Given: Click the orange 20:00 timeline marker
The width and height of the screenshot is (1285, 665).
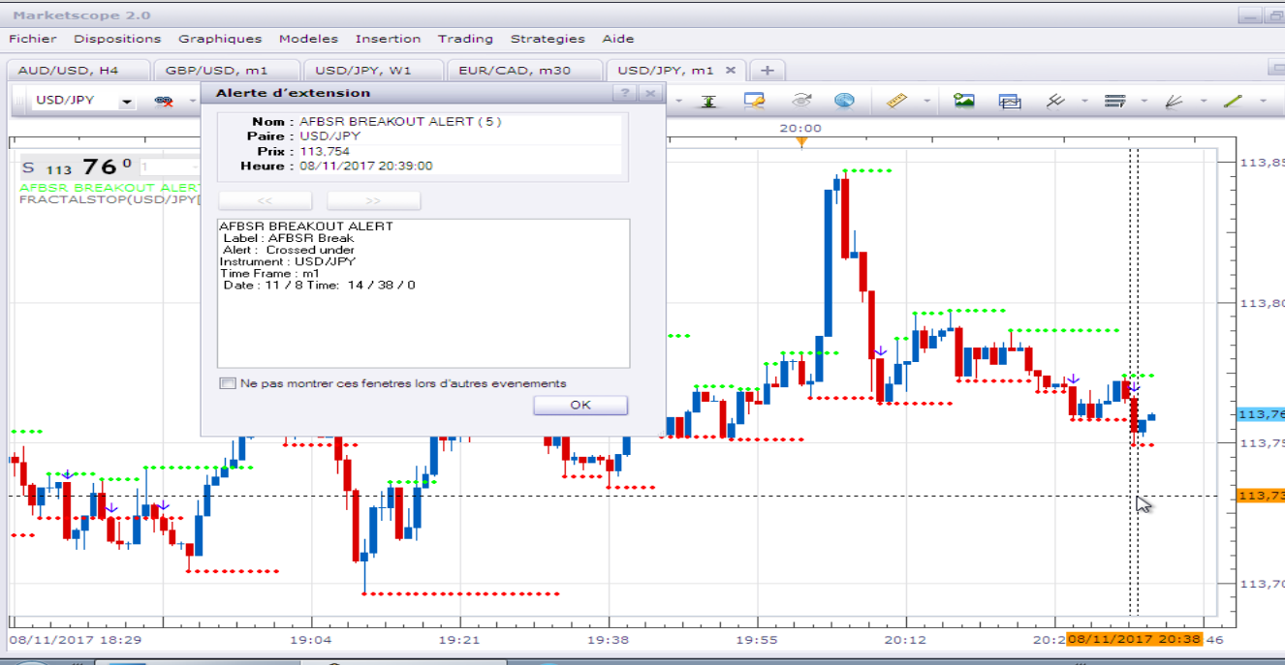Looking at the screenshot, I should (x=801, y=142).
